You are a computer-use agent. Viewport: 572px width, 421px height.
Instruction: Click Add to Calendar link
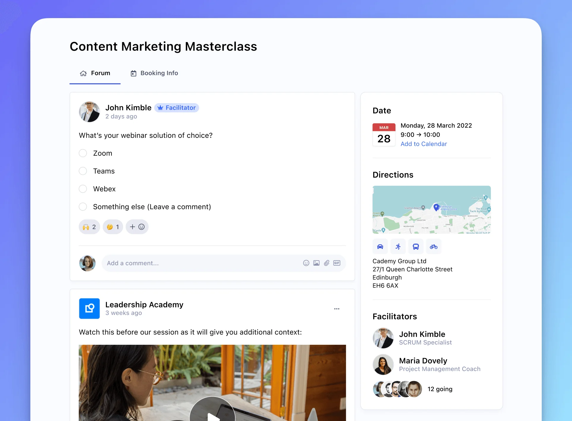coord(423,144)
